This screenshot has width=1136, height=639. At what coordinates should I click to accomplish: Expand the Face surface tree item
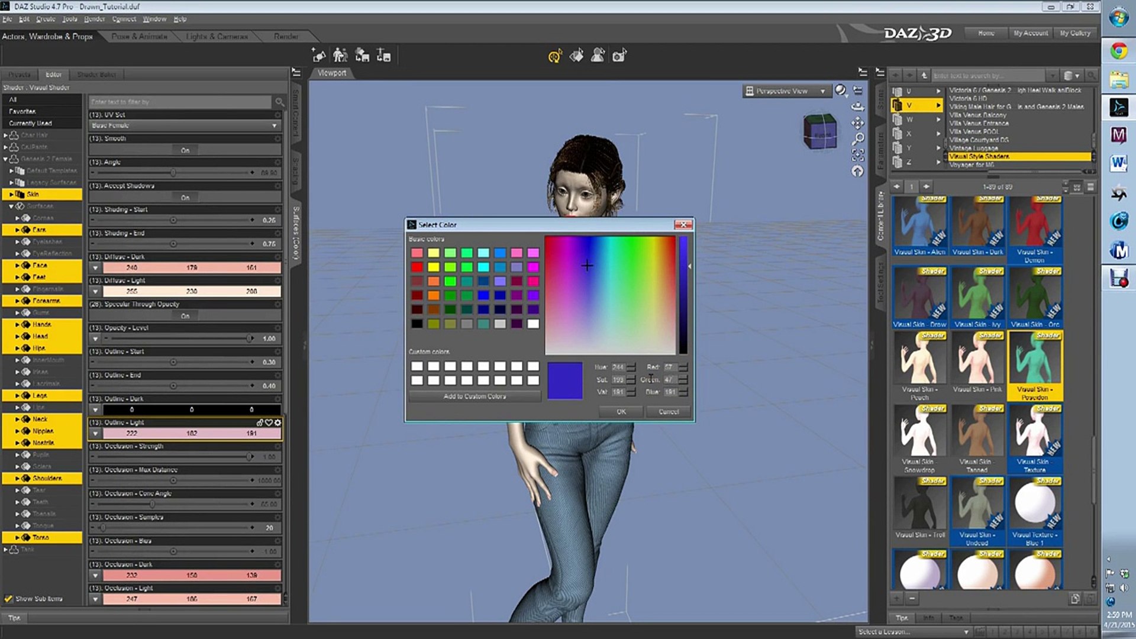(x=18, y=265)
